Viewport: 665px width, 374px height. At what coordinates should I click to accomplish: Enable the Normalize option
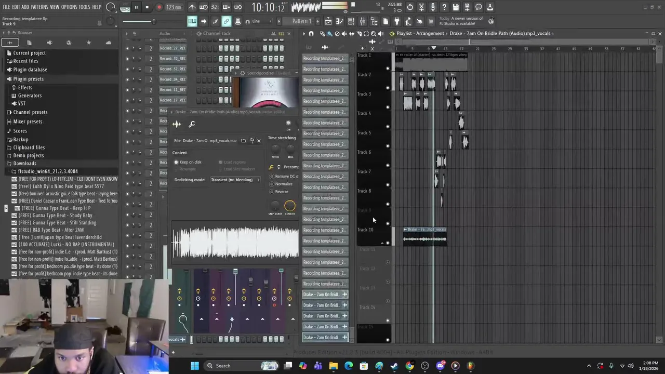click(x=281, y=184)
